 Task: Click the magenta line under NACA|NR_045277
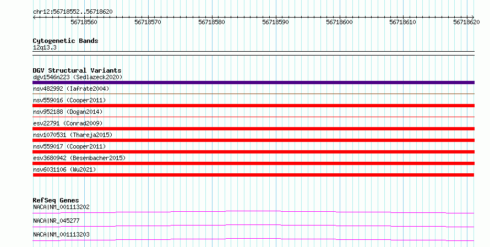(x=253, y=226)
